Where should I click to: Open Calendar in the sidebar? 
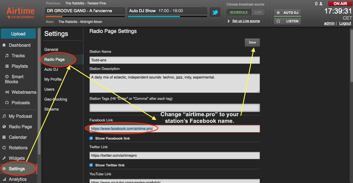[18, 137]
